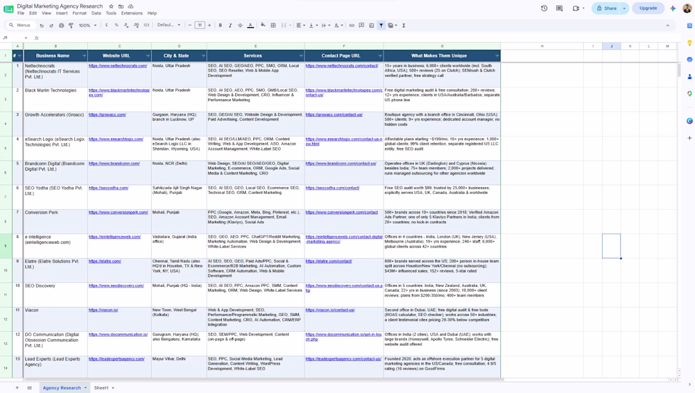Click the Get add-ons plus icon

[689, 138]
